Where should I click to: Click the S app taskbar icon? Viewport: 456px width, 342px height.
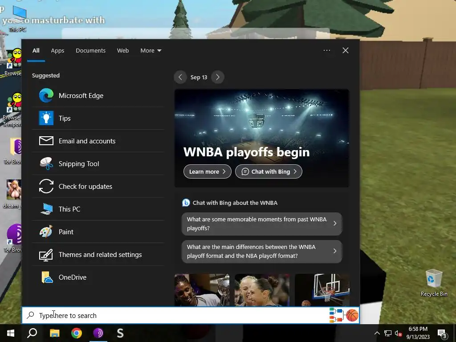tap(120, 333)
